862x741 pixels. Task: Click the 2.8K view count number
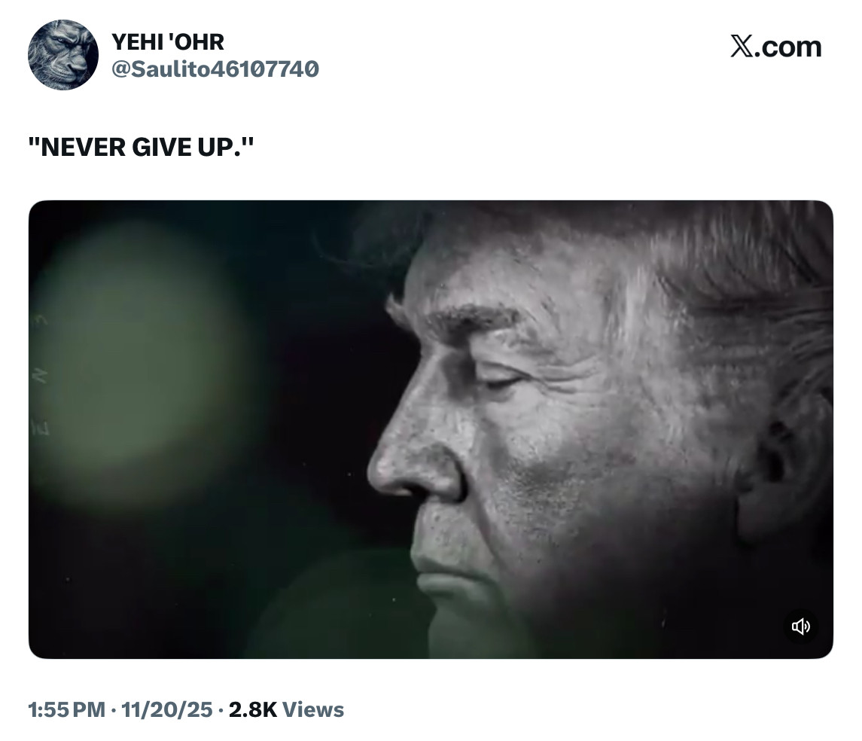pos(253,709)
